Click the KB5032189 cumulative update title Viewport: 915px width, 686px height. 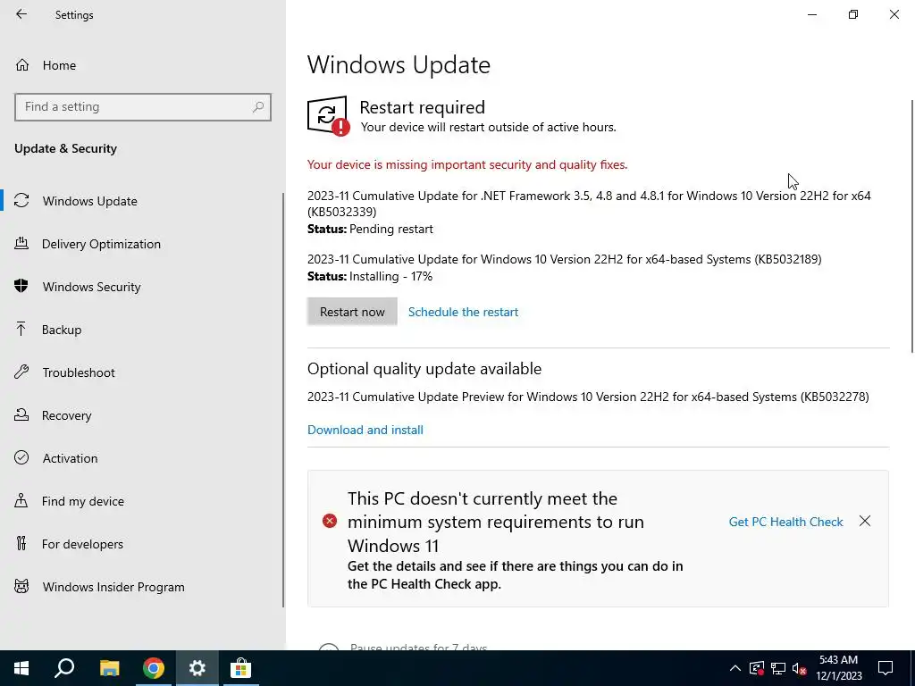[565, 260]
